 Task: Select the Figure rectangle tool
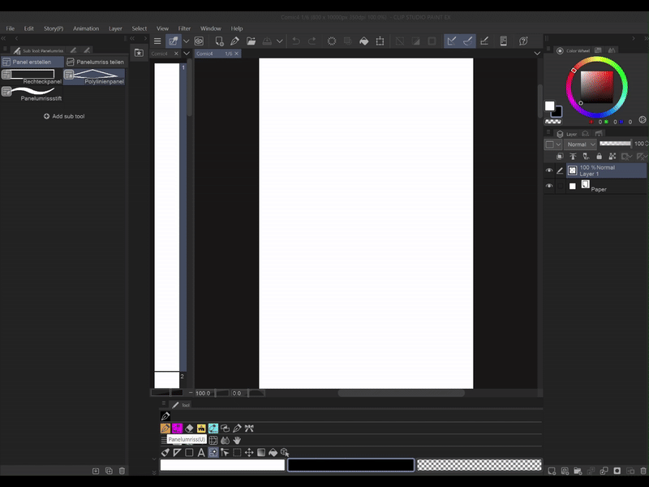pos(189,452)
